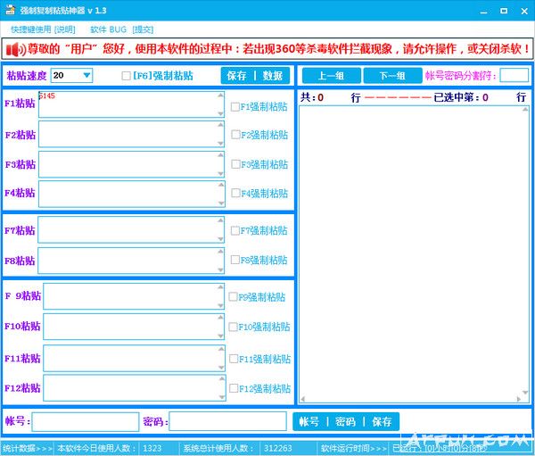This screenshot has height=456, width=535.
Task: Click the 帐号 | 密码 | 保存 button
Action: coord(345,421)
